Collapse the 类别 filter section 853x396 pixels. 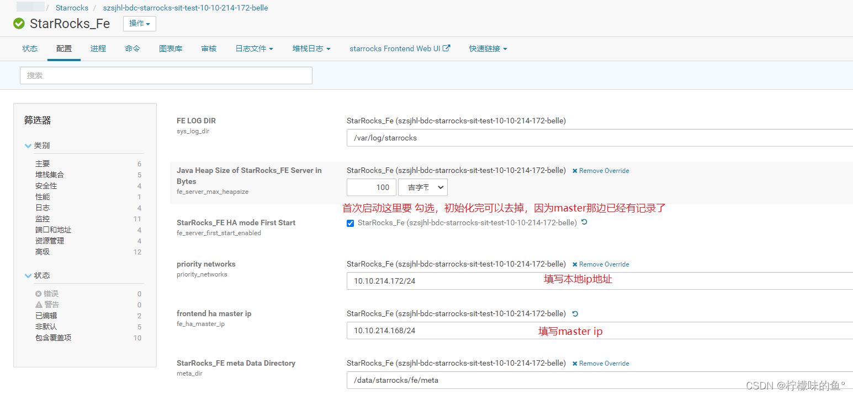pos(37,145)
